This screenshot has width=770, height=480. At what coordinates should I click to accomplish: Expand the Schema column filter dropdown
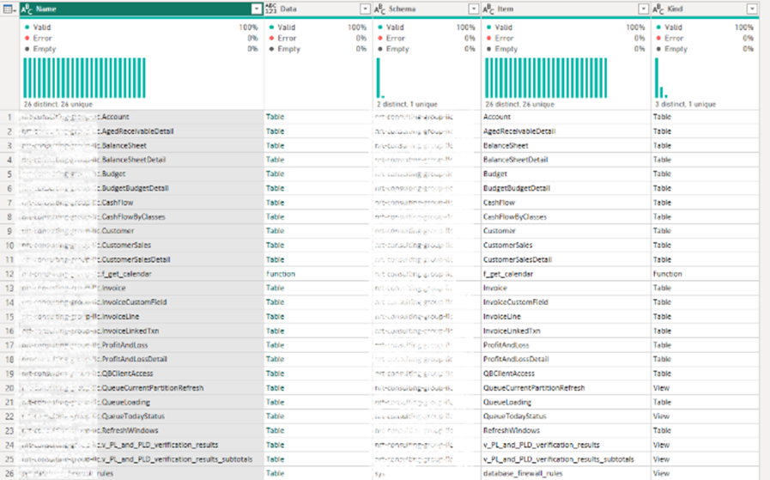(473, 9)
